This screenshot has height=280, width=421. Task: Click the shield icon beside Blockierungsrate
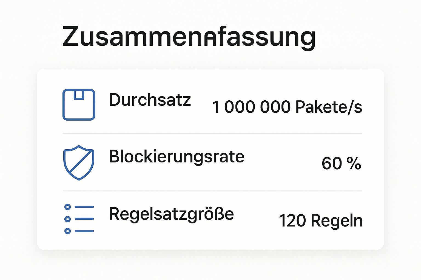79,163
